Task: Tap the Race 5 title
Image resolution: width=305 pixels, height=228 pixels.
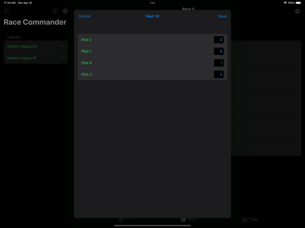Action: [x=188, y=9]
